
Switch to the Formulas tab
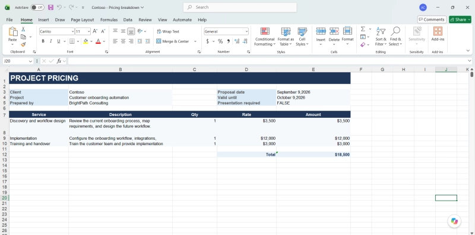pos(109,20)
